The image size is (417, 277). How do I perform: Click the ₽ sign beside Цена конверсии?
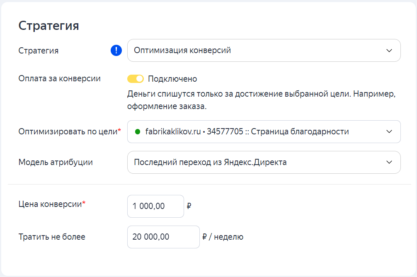(x=189, y=206)
